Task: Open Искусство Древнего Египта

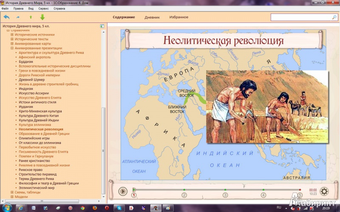Action: click(40, 98)
